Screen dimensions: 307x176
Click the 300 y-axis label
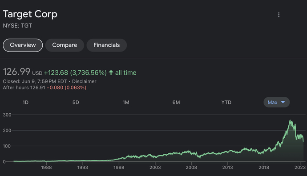(x=7, y=115)
